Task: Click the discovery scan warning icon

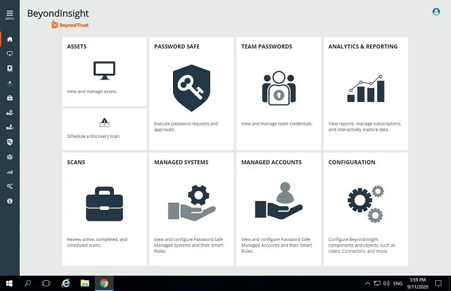Action: coord(104,122)
